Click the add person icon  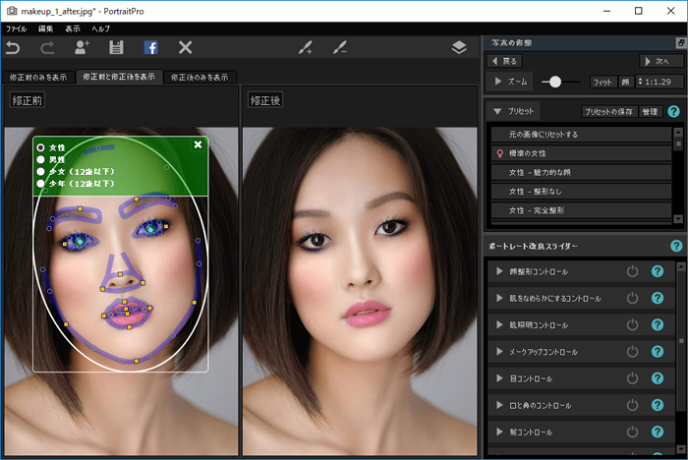click(82, 47)
